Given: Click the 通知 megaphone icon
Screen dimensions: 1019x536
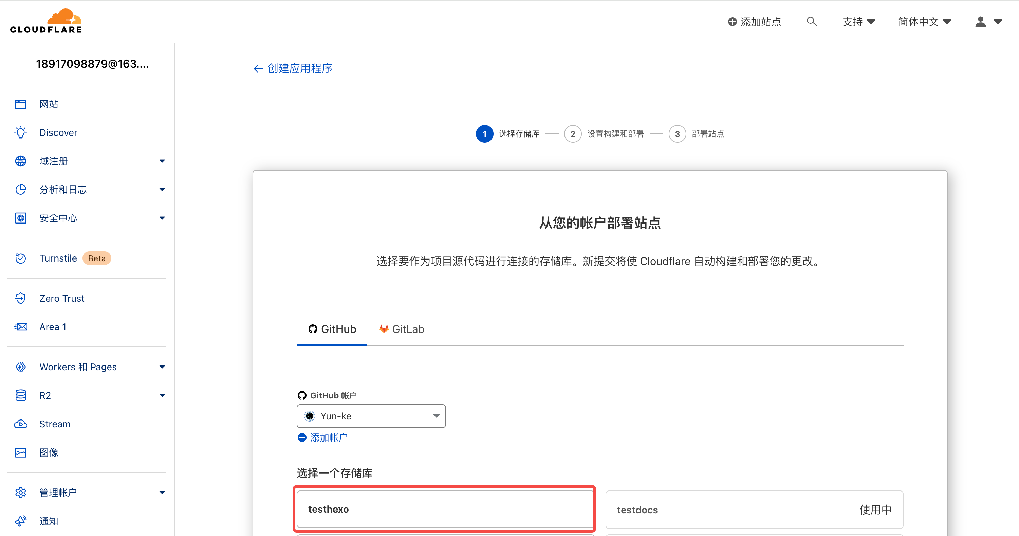Looking at the screenshot, I should click(x=21, y=521).
